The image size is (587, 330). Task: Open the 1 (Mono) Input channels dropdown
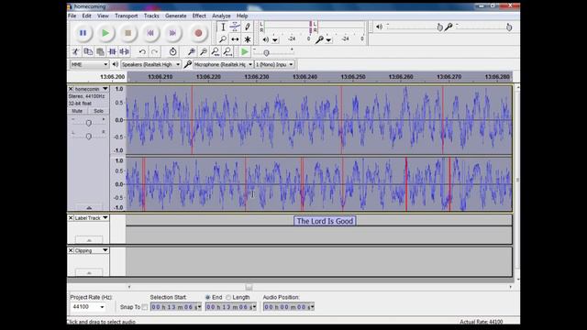[274, 64]
